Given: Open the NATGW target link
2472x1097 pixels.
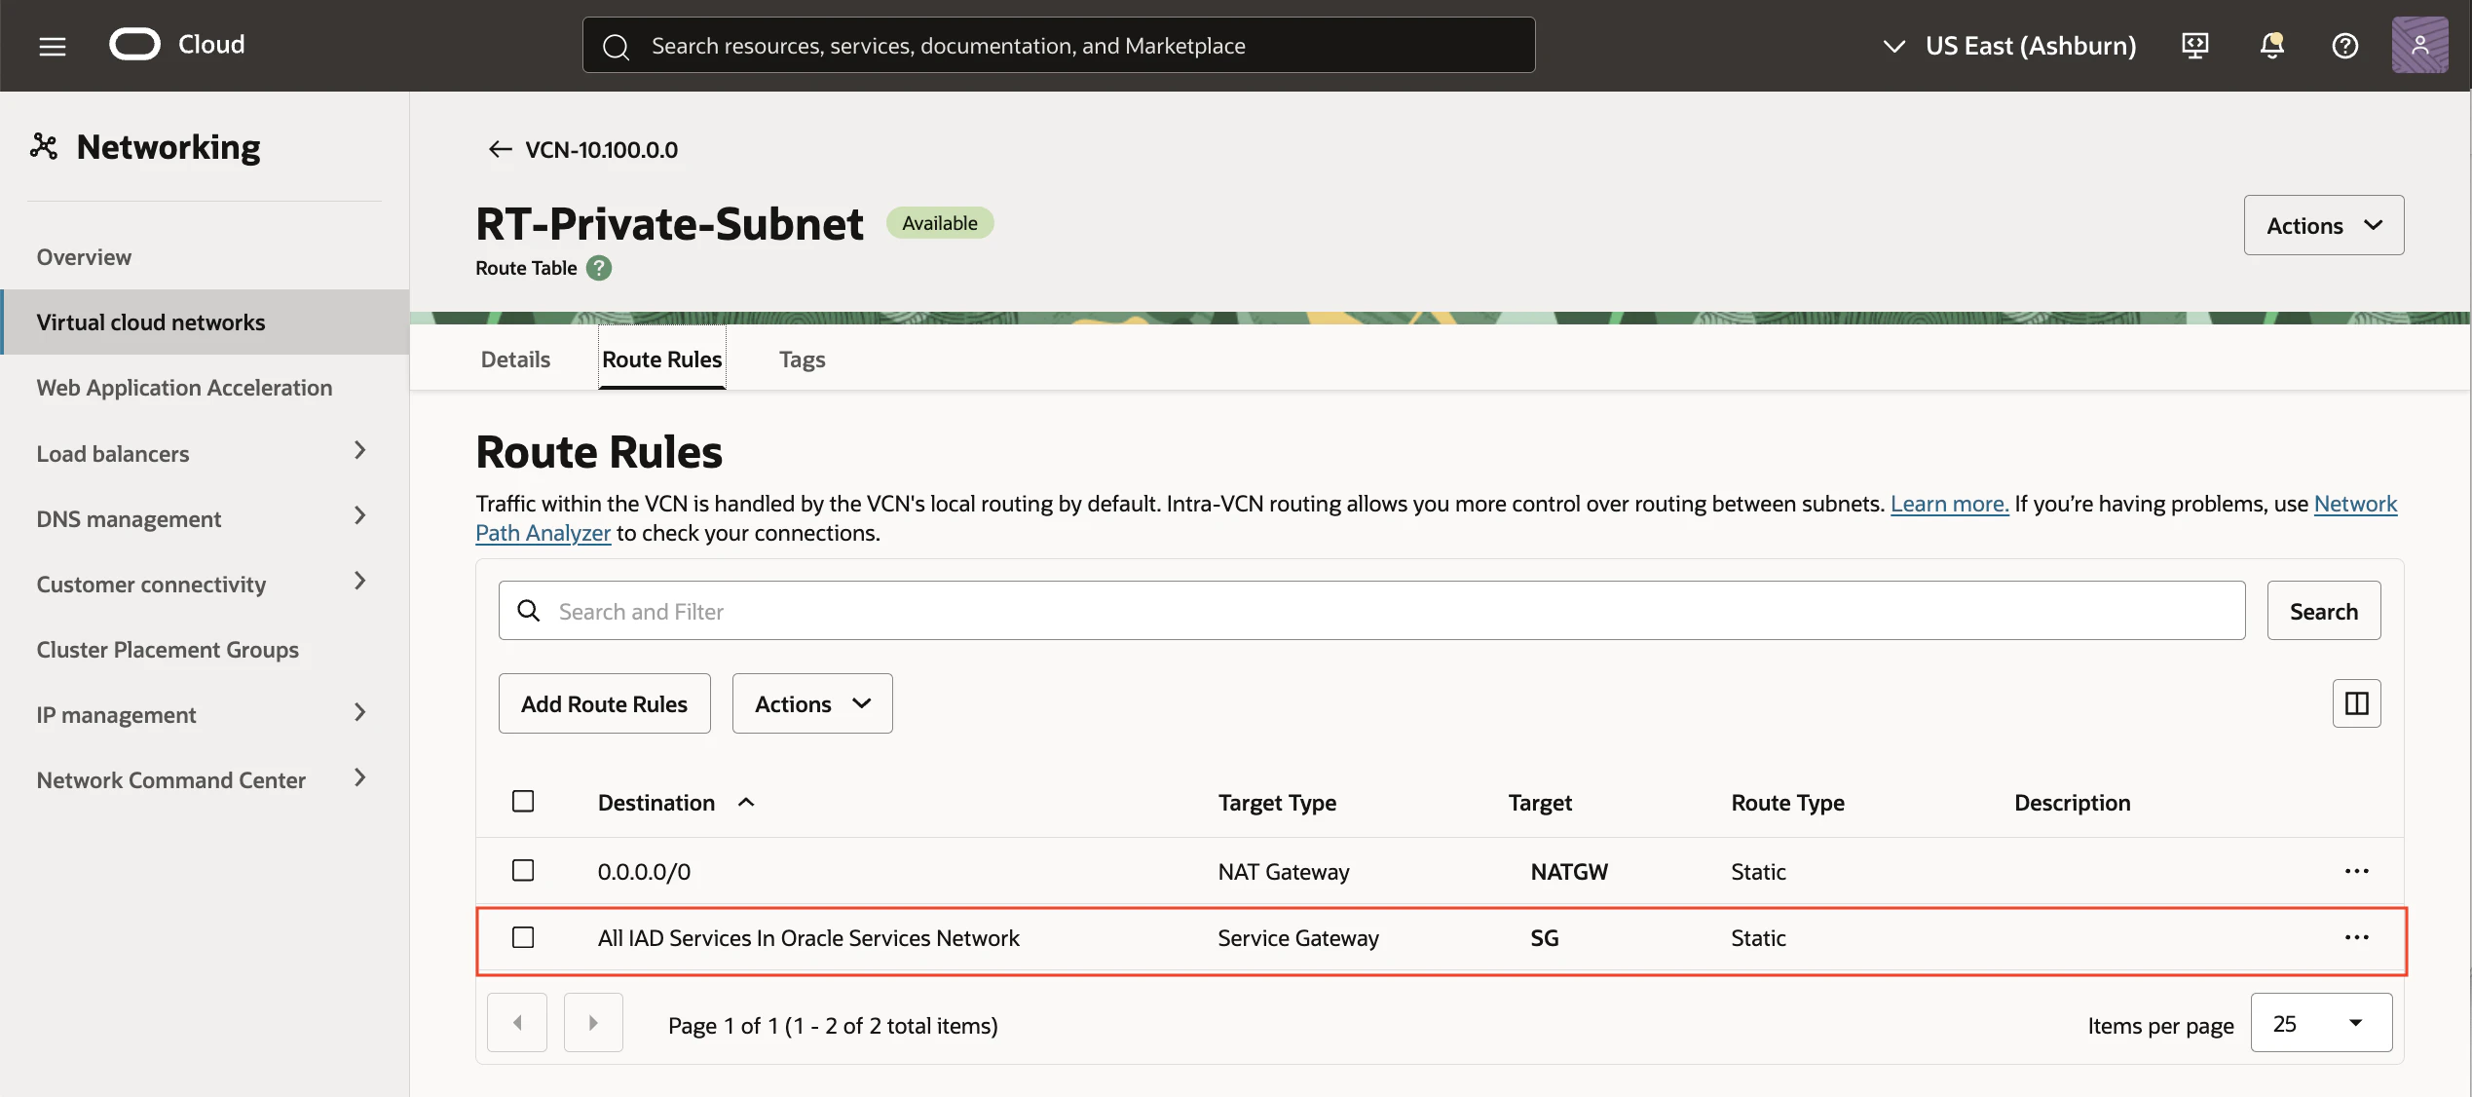Looking at the screenshot, I should tap(1569, 871).
